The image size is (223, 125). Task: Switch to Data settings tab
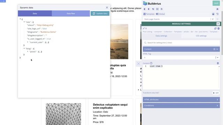(161, 36)
